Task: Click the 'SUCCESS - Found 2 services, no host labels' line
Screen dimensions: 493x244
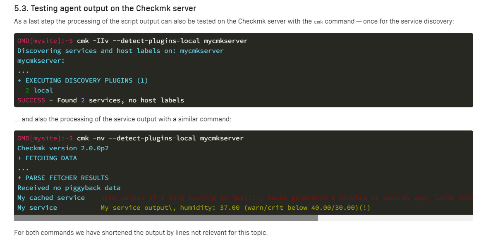Action: (x=101, y=100)
